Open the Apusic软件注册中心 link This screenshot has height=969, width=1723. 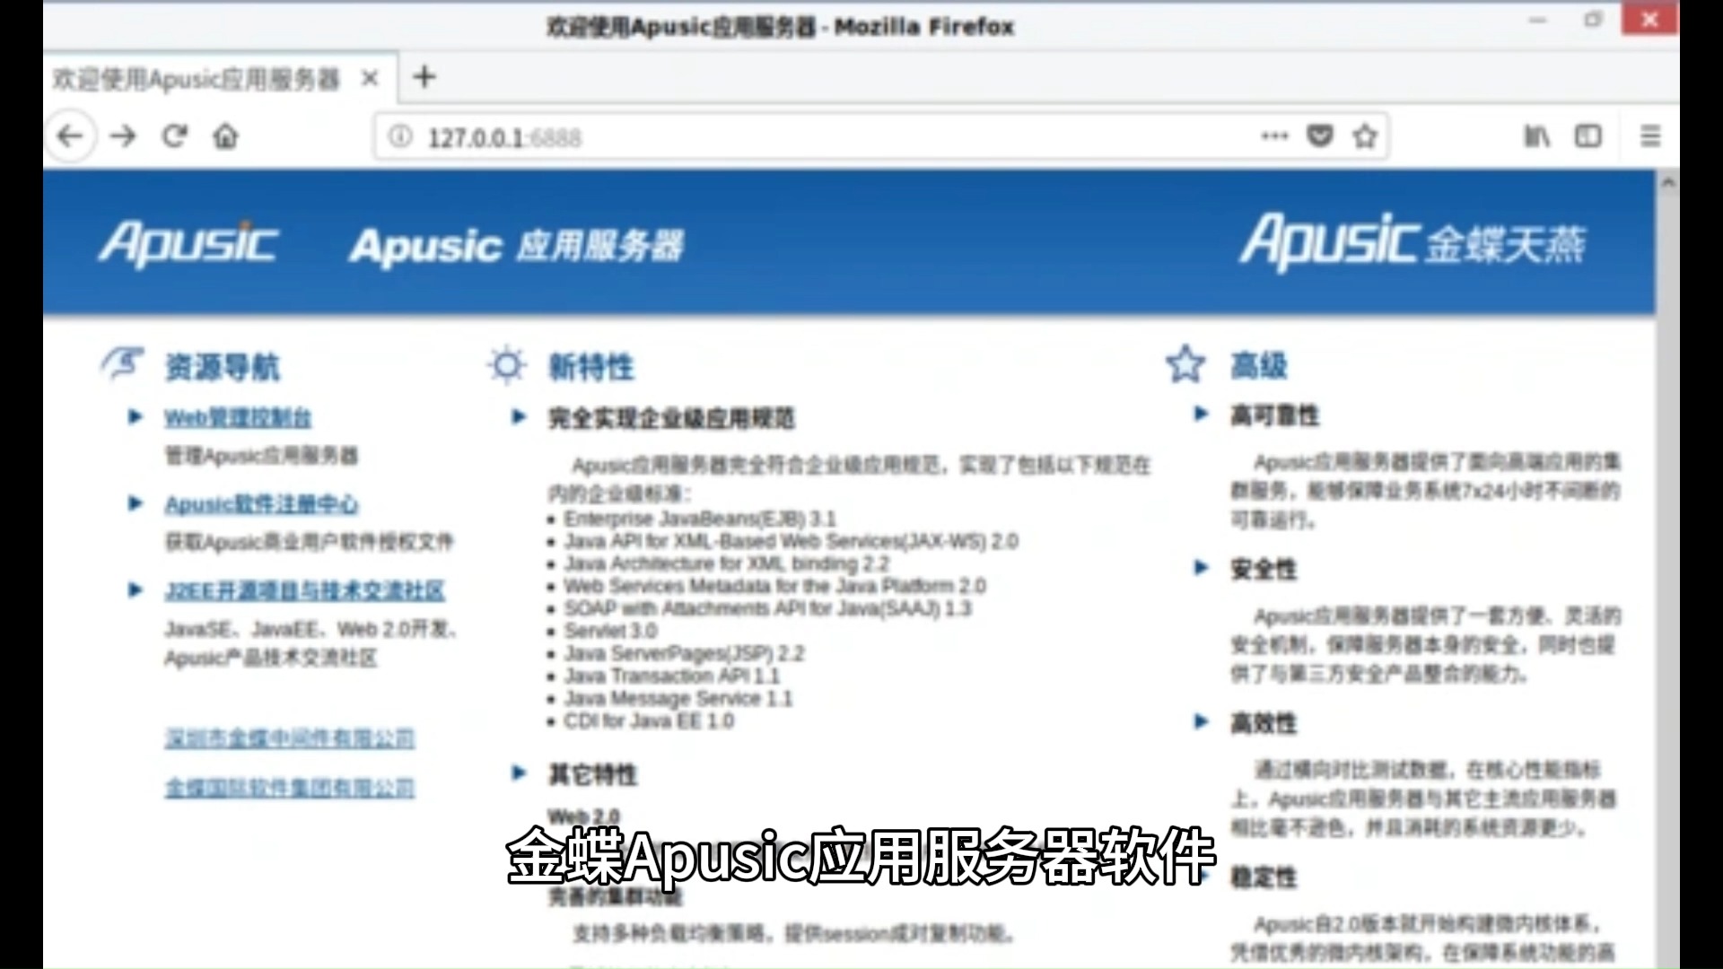tap(261, 504)
